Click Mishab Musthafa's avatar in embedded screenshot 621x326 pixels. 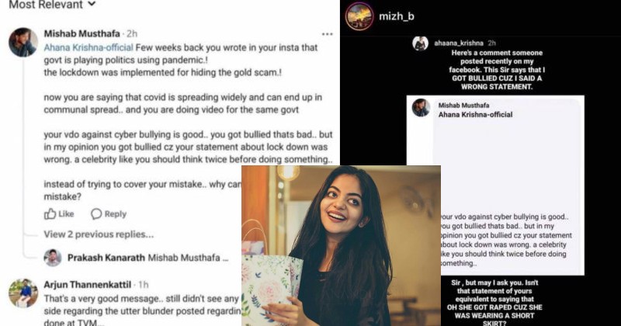tap(421, 107)
